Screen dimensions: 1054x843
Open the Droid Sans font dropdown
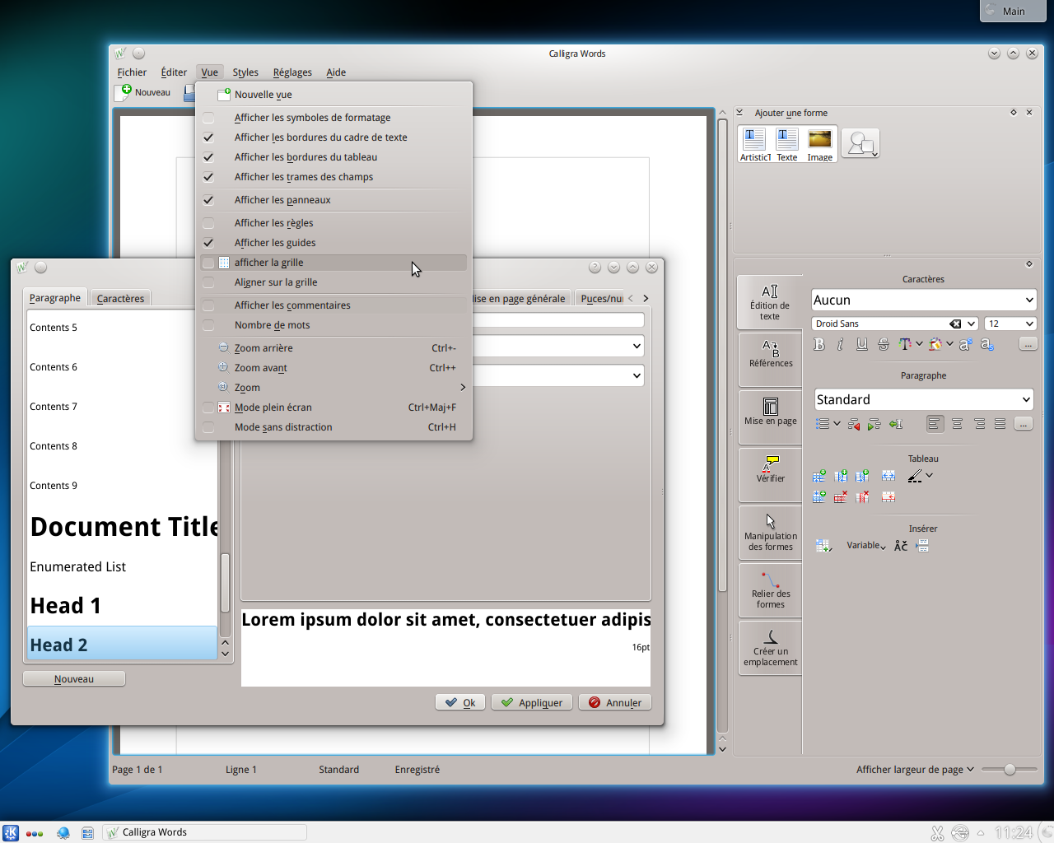(895, 324)
